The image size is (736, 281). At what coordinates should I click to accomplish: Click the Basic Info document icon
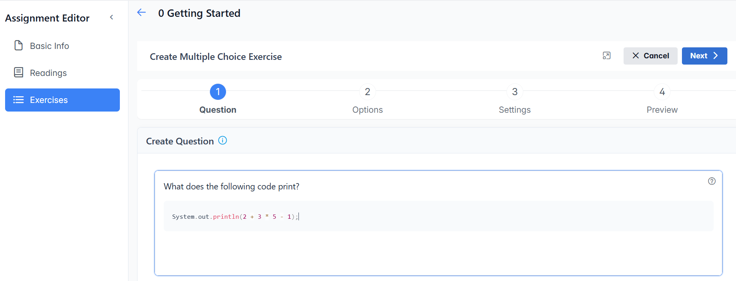coord(18,46)
